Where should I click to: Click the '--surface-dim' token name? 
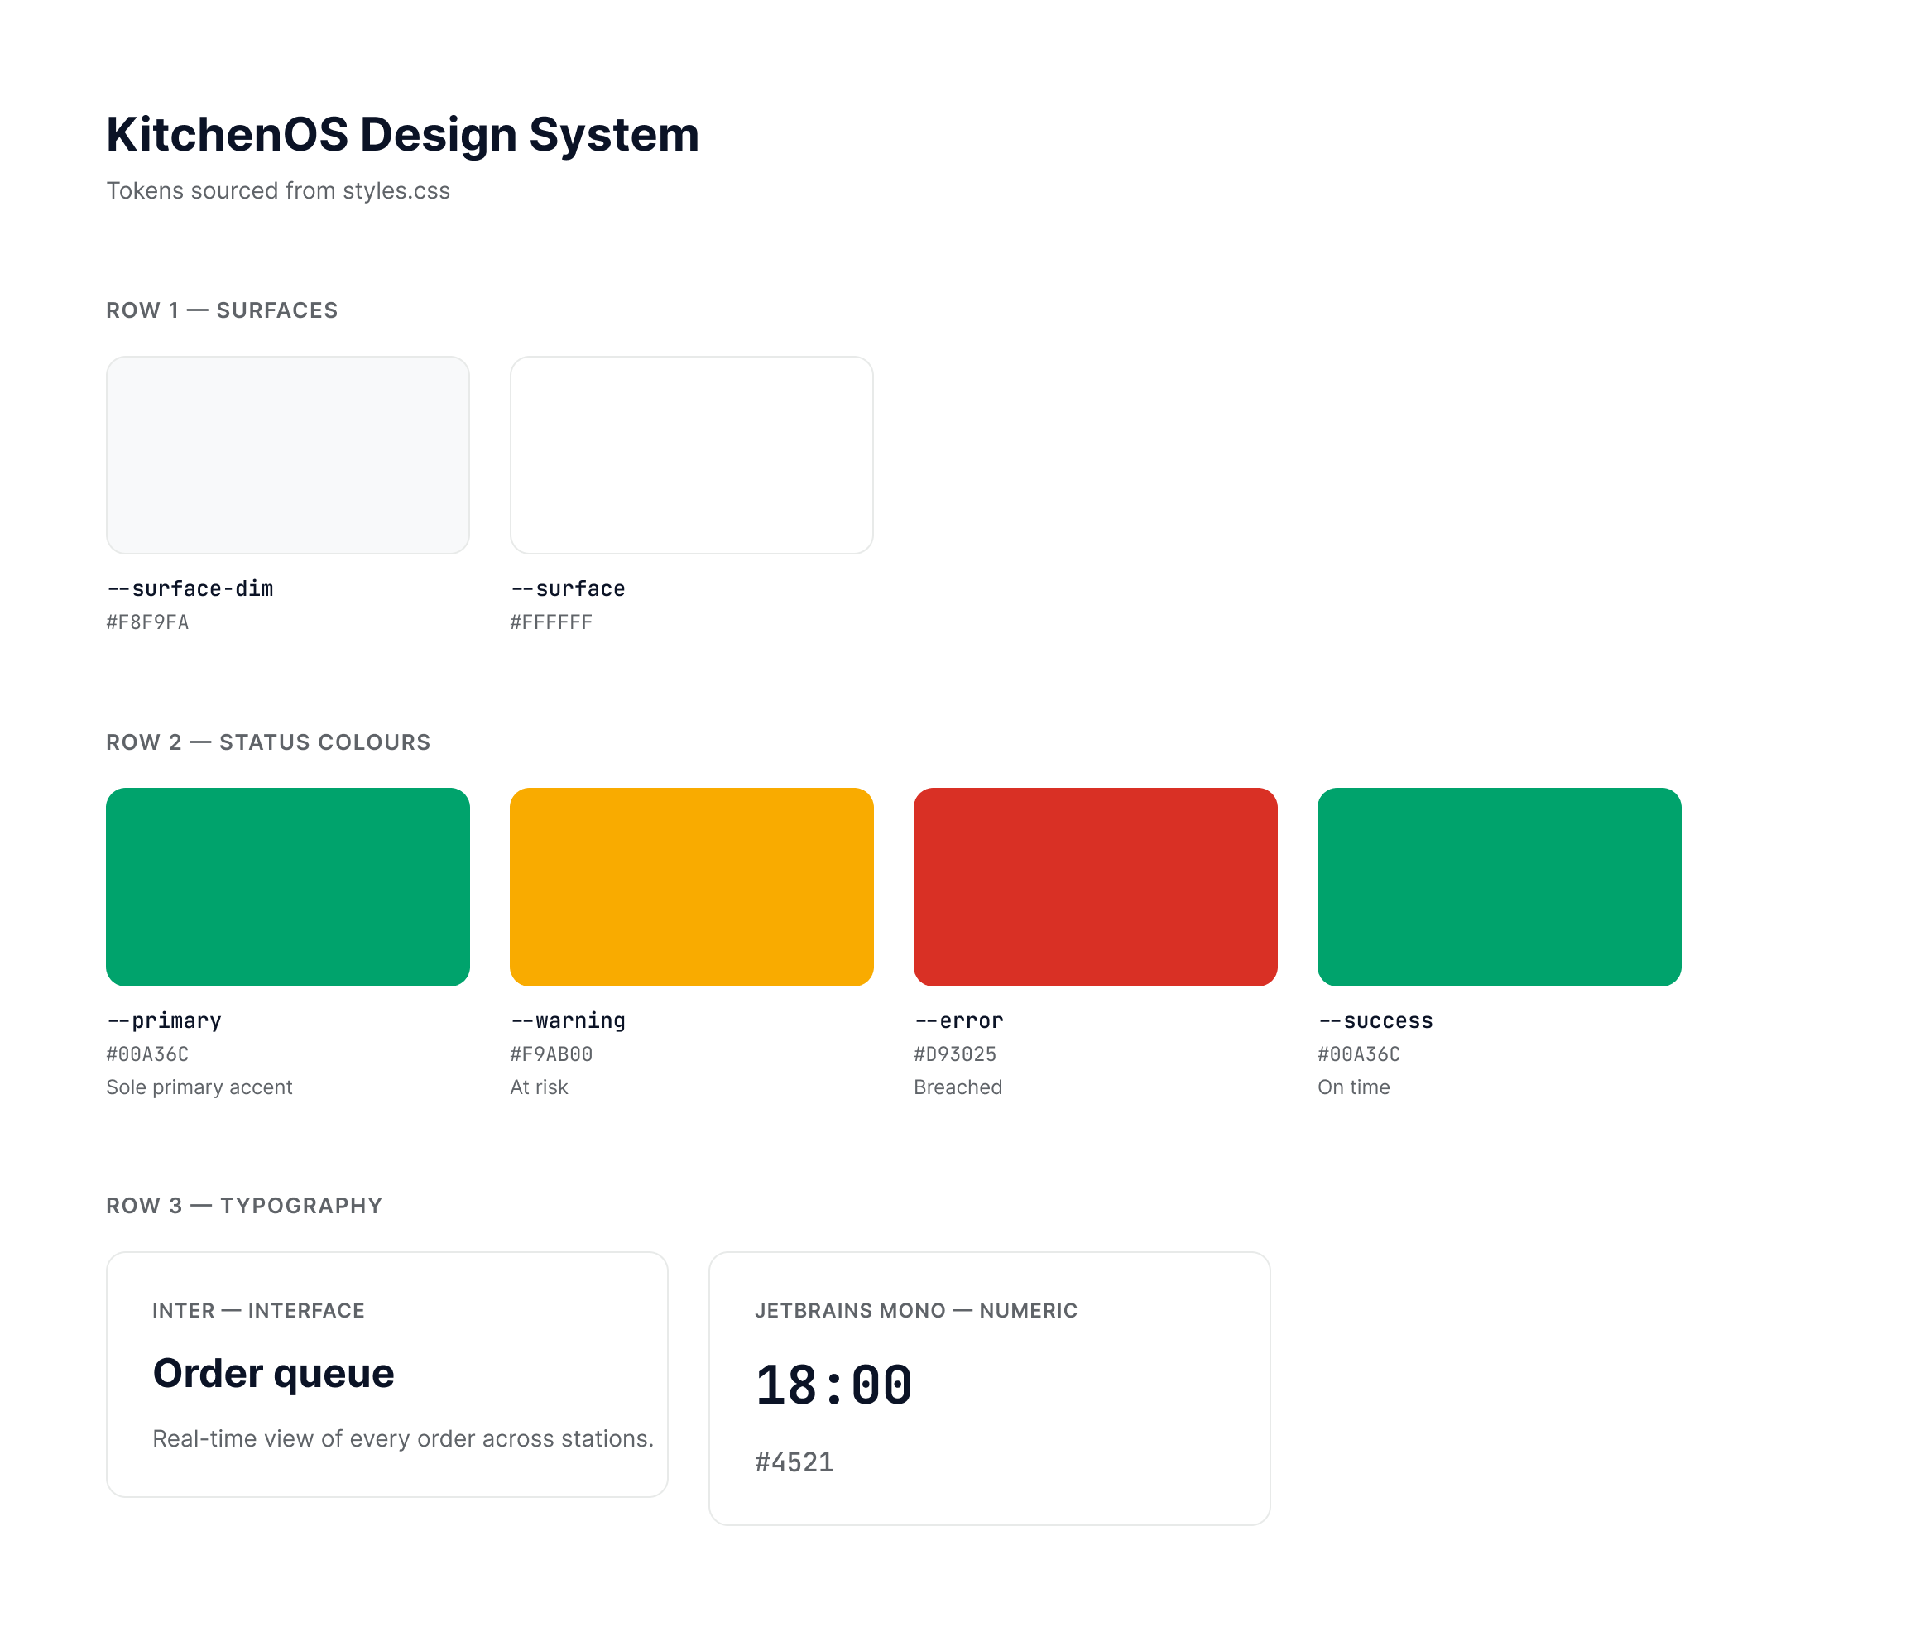tap(190, 588)
